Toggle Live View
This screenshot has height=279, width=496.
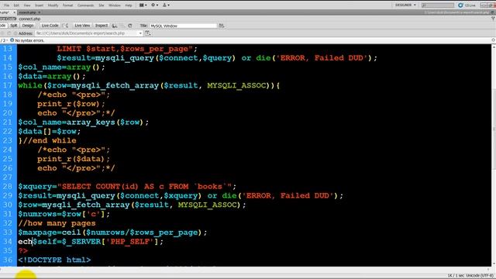coord(82,26)
